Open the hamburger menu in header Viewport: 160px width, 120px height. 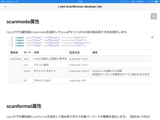5,7
